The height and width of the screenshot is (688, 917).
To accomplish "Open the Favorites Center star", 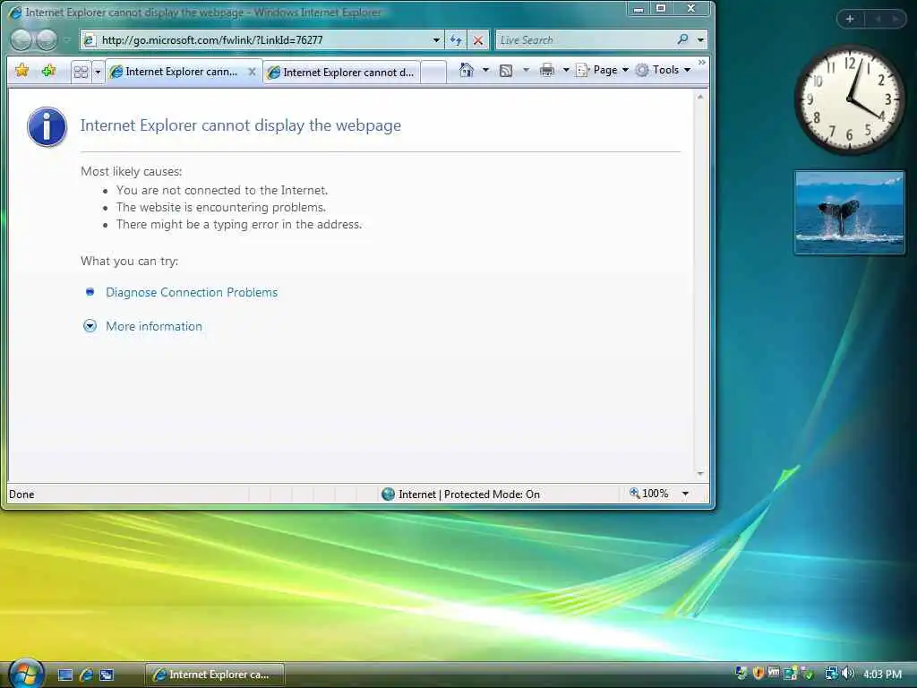I will click(x=22, y=71).
